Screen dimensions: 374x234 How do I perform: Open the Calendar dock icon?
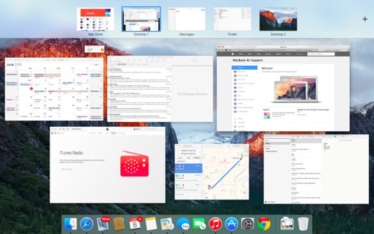click(x=135, y=224)
